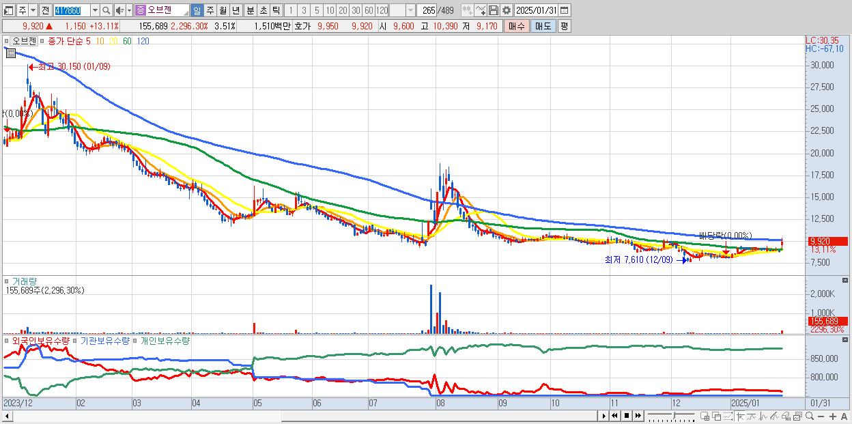The height and width of the screenshot is (424, 852).
Task: Select the 120 interval preset button
Action: tap(382, 11)
